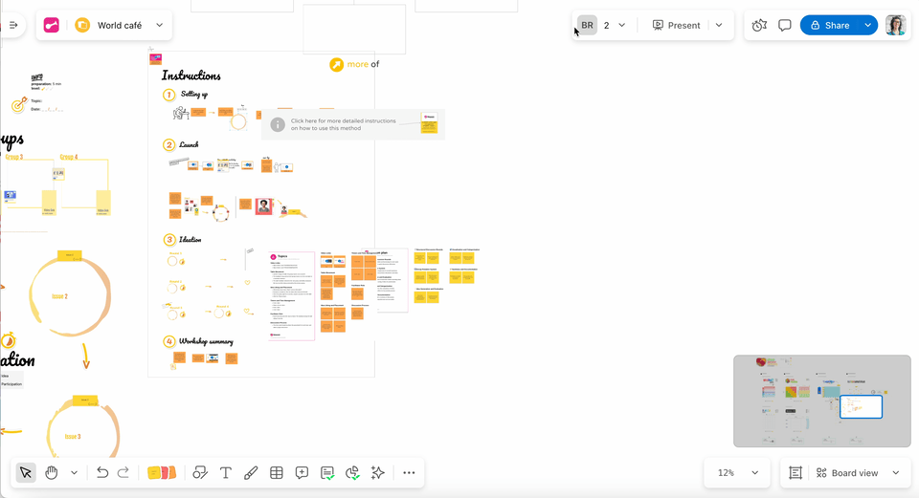Open the AI sparkle assistant tool

click(377, 472)
